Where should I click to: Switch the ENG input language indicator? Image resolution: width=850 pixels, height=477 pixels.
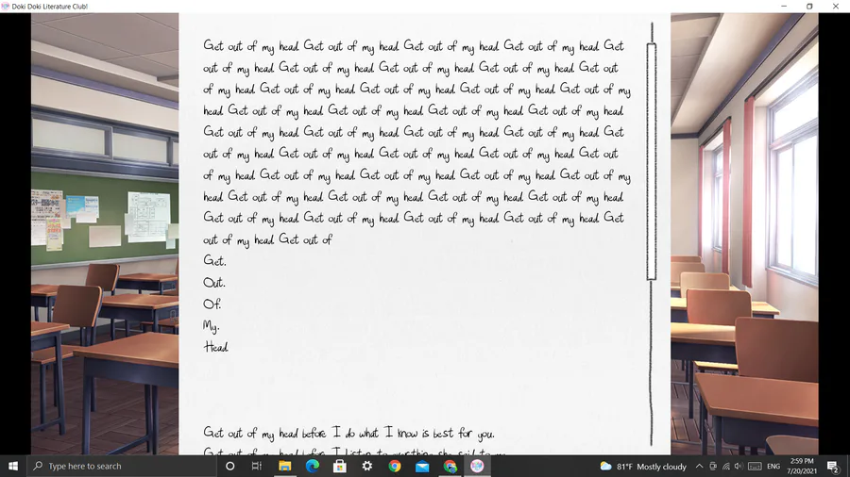tap(773, 467)
